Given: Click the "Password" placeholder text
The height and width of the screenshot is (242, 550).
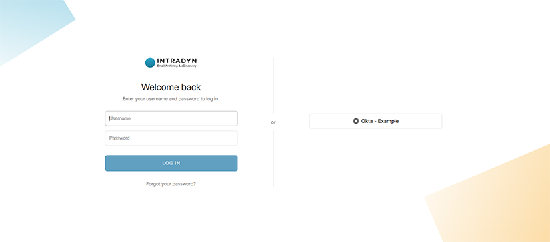Looking at the screenshot, I should coord(119,138).
